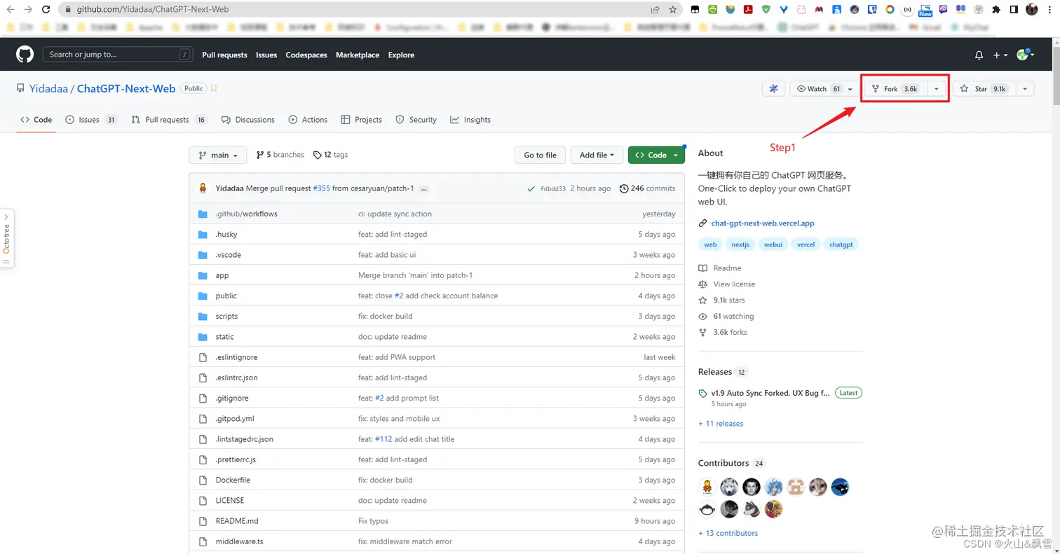Open the + 13 contributors link
Screen dimensions: 1060x554
(728, 533)
